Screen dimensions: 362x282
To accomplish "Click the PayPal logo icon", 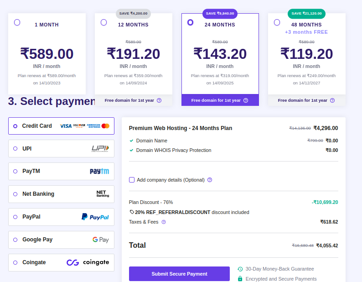I will point(95,217).
